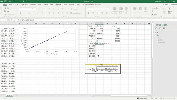Apply Comma style
The width and height of the screenshot is (177, 100).
tap(98, 13)
